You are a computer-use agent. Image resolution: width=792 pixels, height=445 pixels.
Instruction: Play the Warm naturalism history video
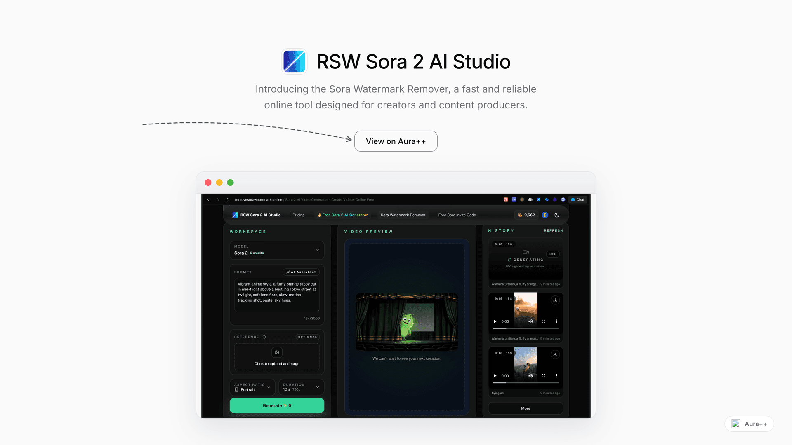point(495,321)
